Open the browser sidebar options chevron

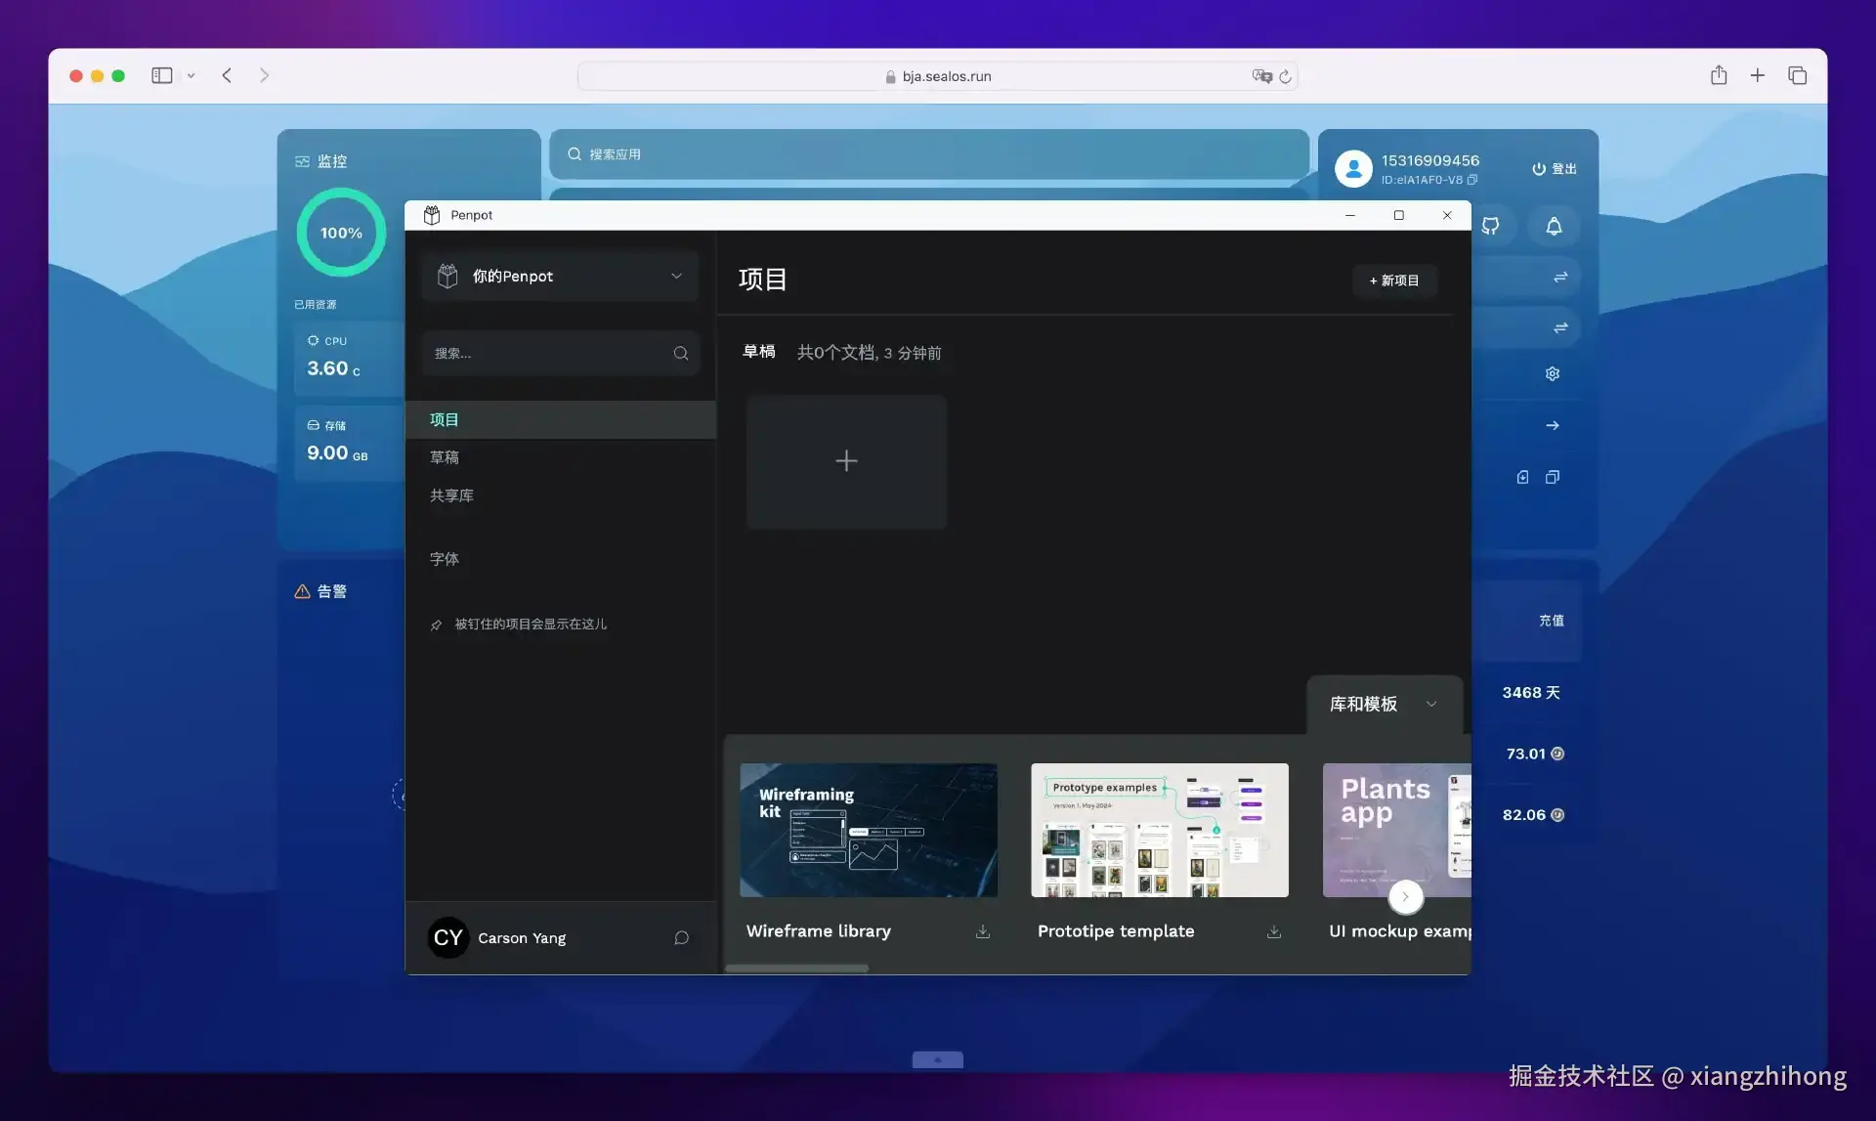click(192, 75)
